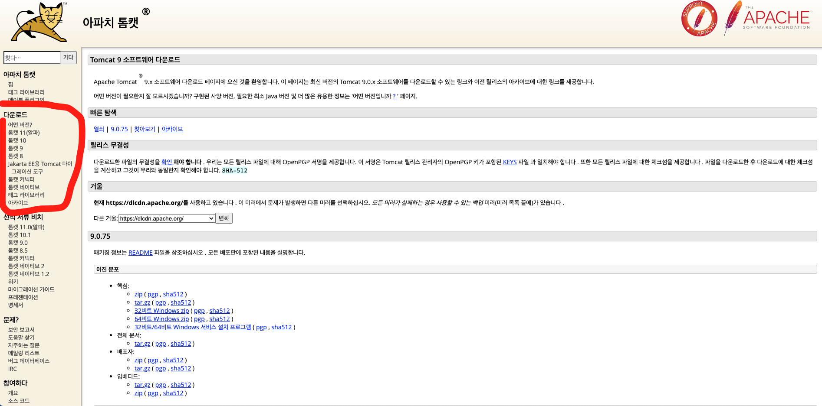Open 메일링 리스트 sidebar link
This screenshot has height=406, width=822.
point(24,353)
